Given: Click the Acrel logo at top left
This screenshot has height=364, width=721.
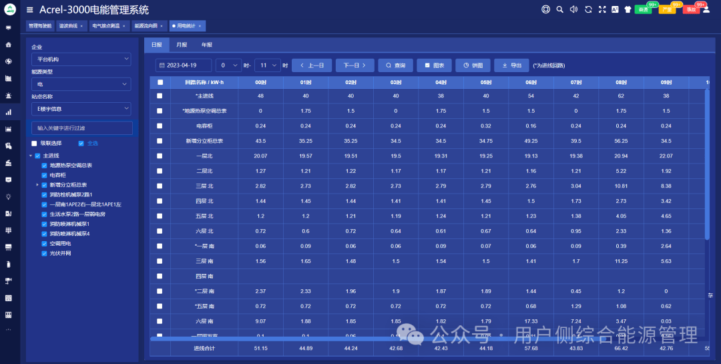Looking at the screenshot, I should point(9,9).
